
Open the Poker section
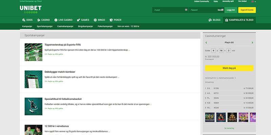116,20
